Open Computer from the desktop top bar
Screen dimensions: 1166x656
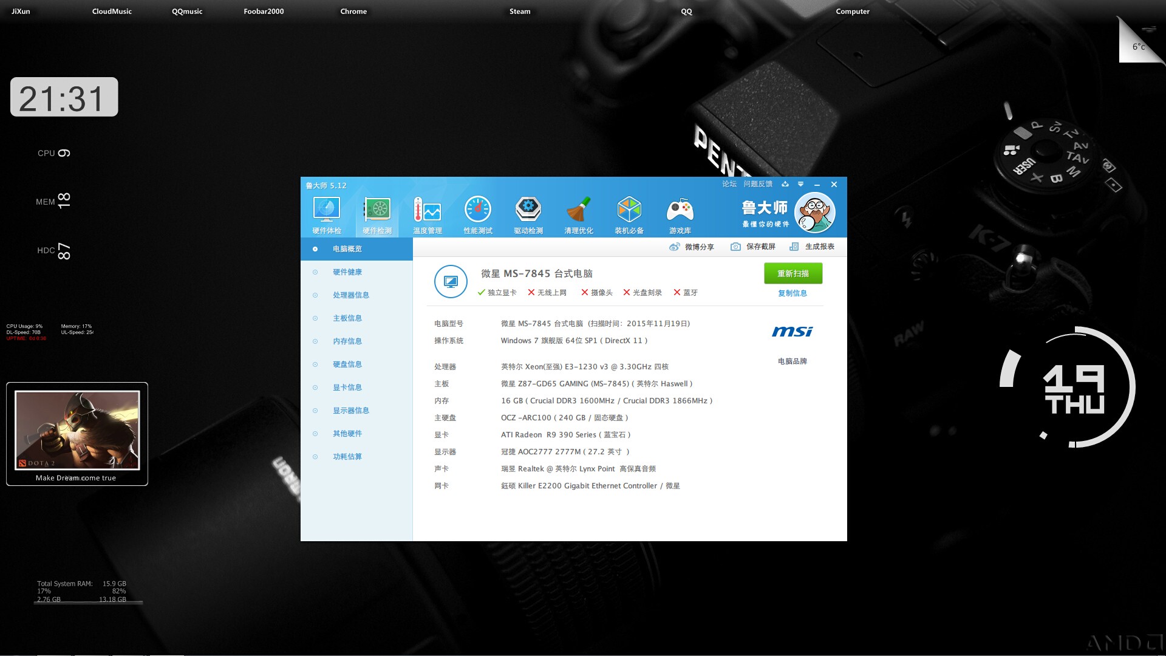tap(853, 12)
